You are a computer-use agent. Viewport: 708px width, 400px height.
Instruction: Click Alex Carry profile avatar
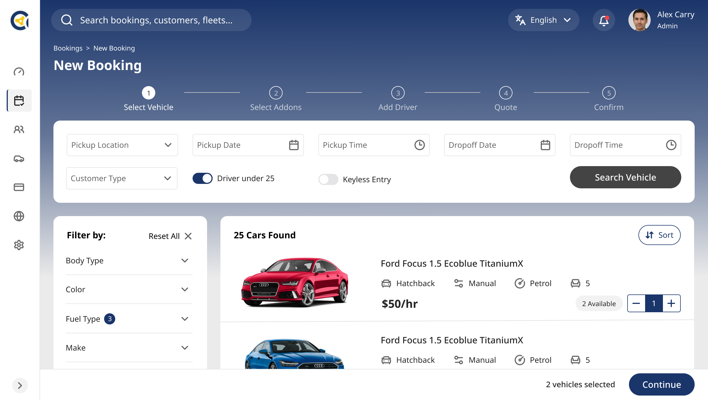click(x=640, y=20)
